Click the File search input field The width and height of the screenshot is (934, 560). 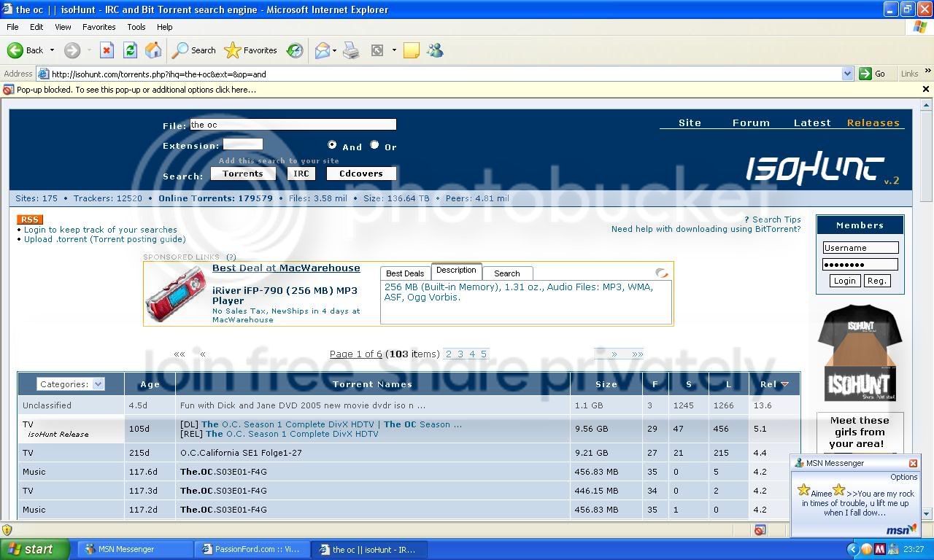point(293,125)
